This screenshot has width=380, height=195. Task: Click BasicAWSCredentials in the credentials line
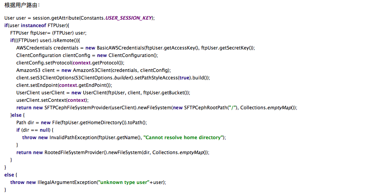coord(120,48)
